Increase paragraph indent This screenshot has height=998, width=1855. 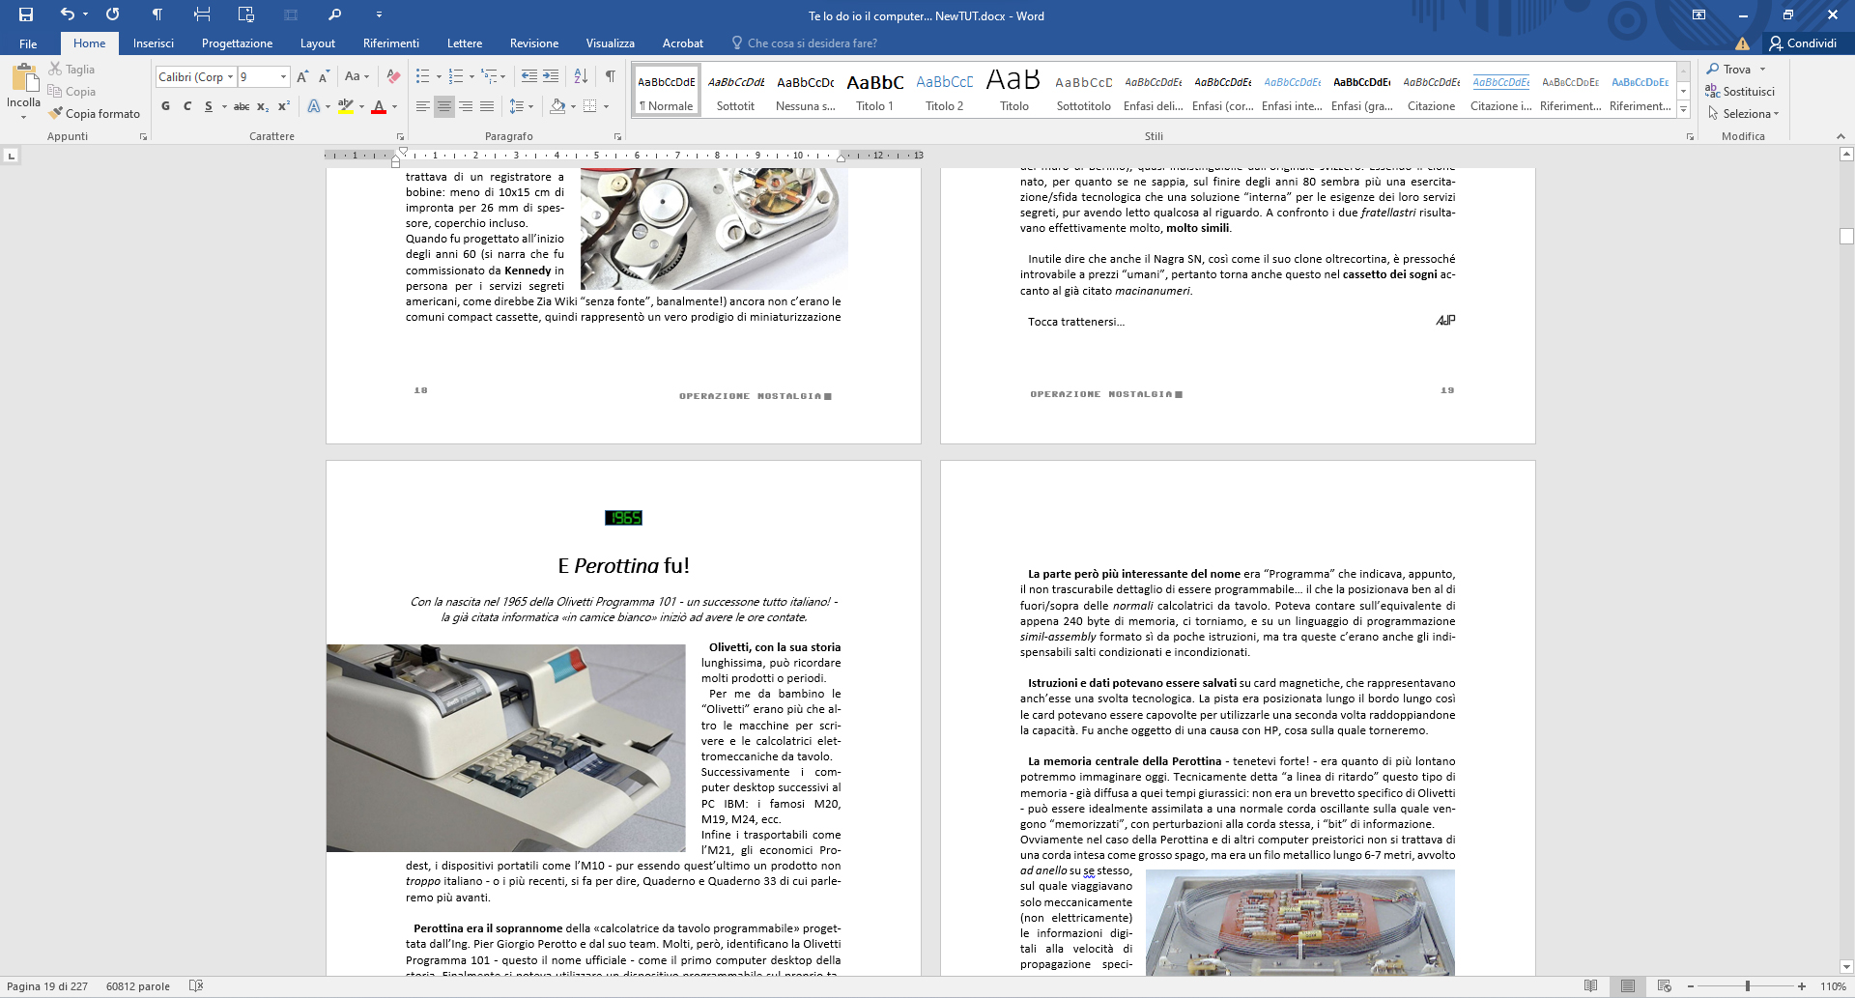[551, 76]
